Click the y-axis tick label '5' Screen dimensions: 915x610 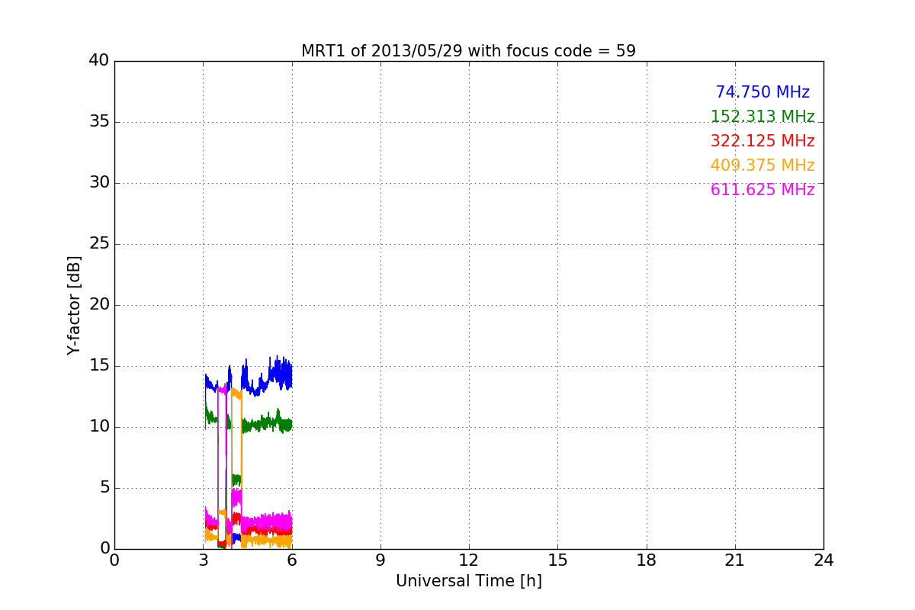click(x=104, y=488)
